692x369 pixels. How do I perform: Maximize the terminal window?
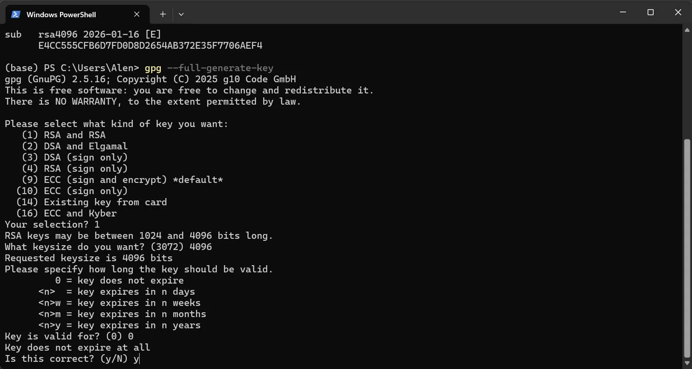click(x=650, y=12)
